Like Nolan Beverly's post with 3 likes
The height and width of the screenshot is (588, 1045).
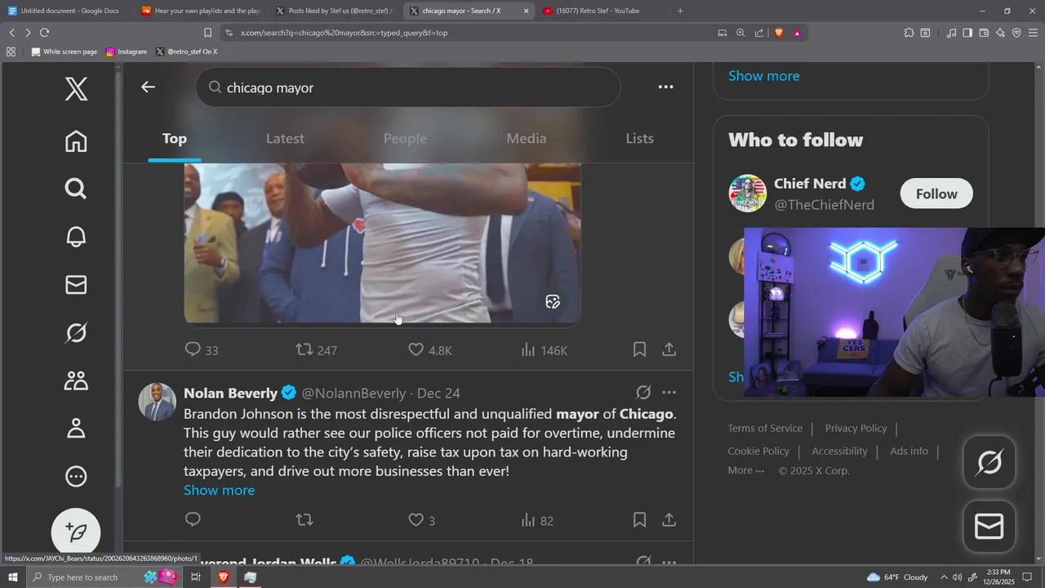tap(421, 519)
